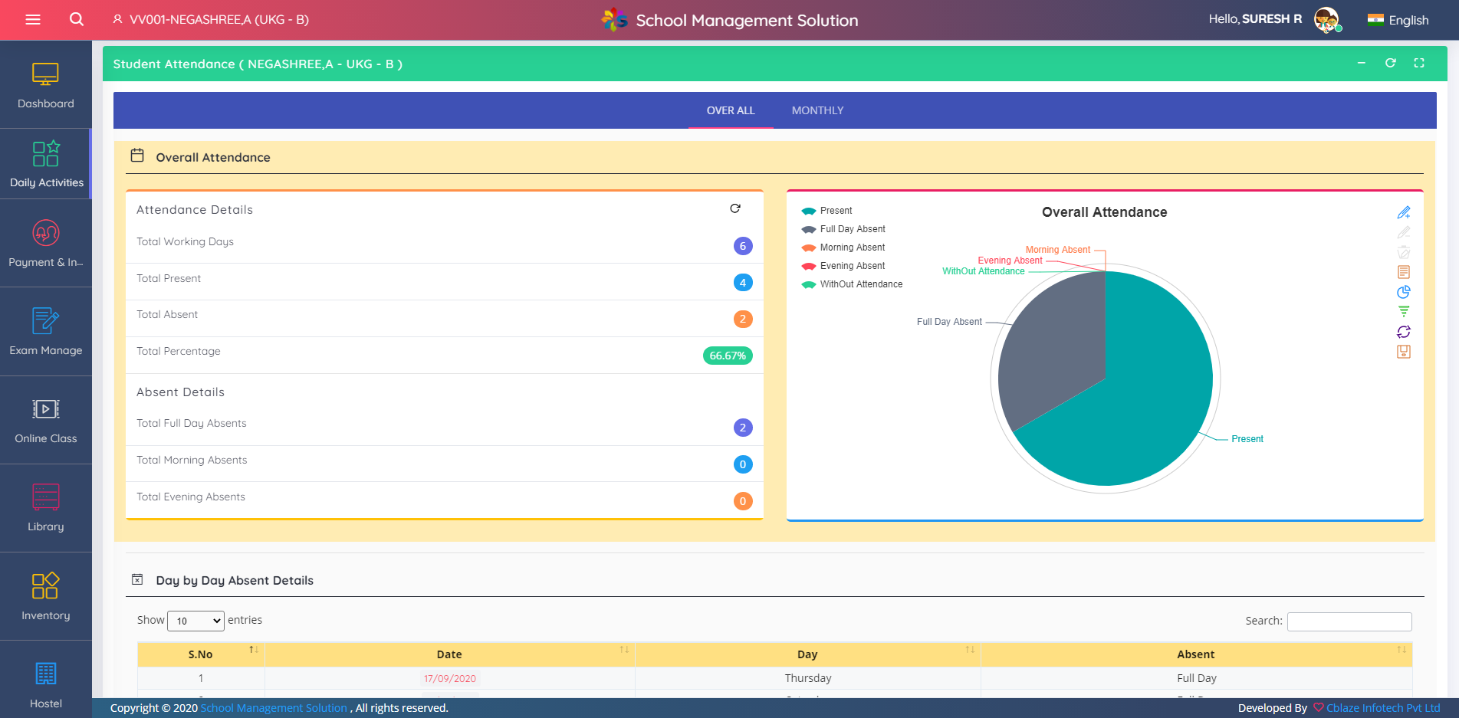
Task: Refresh the Overall Attendance chart
Action: [x=1404, y=332]
